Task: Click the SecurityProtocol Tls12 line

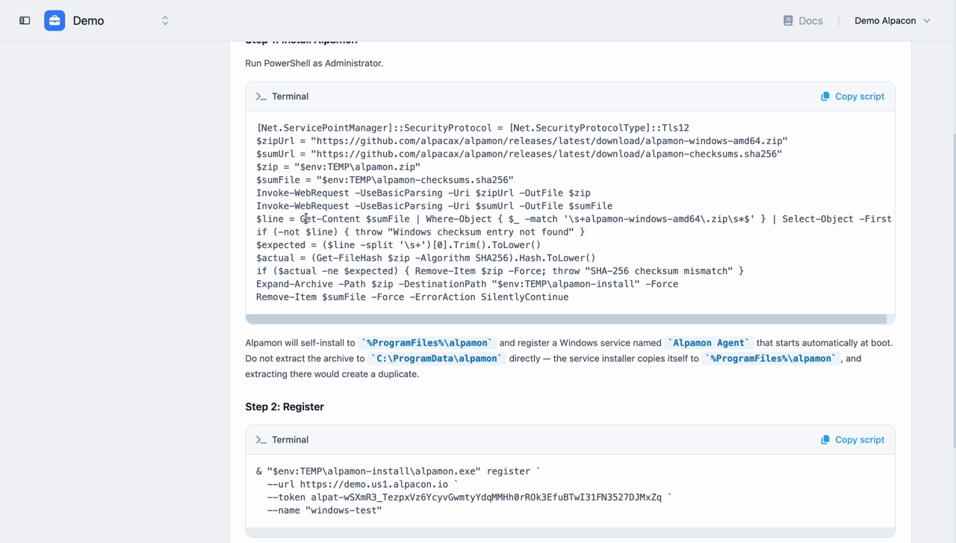Action: [473, 128]
